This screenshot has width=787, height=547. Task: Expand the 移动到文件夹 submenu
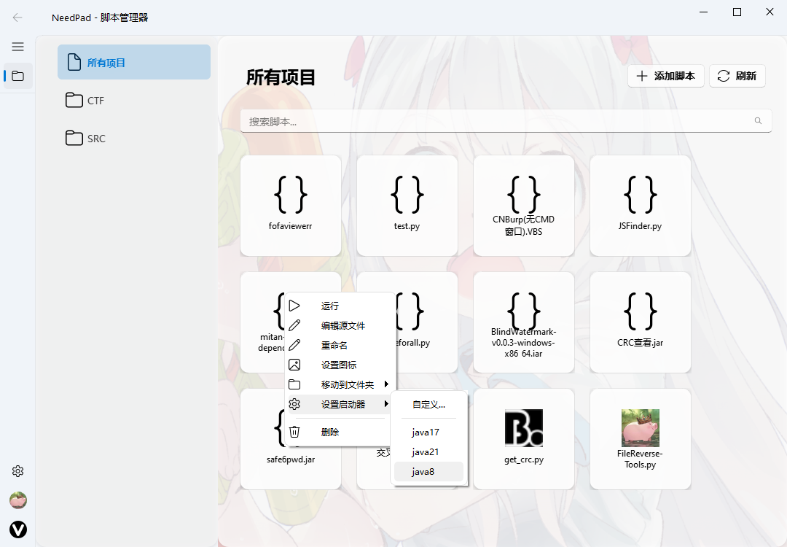[347, 384]
